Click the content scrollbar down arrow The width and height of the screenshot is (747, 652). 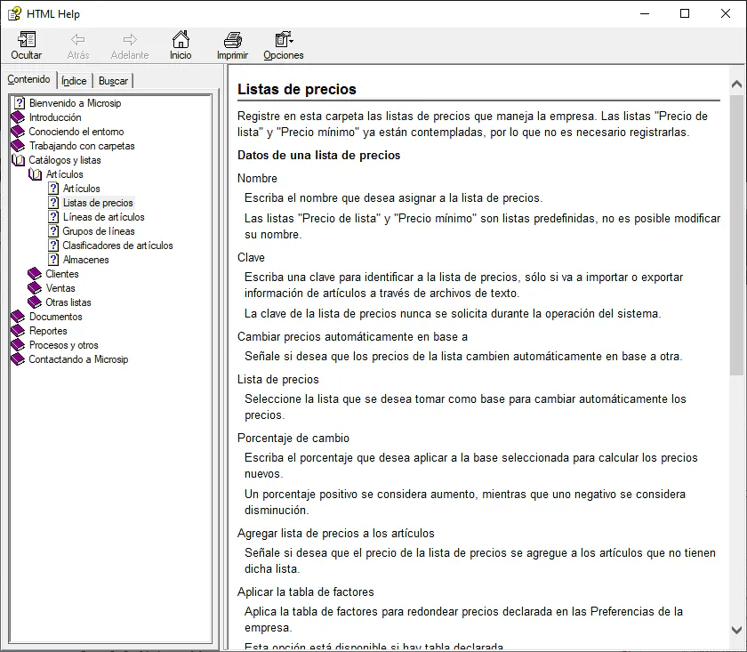pos(736,630)
